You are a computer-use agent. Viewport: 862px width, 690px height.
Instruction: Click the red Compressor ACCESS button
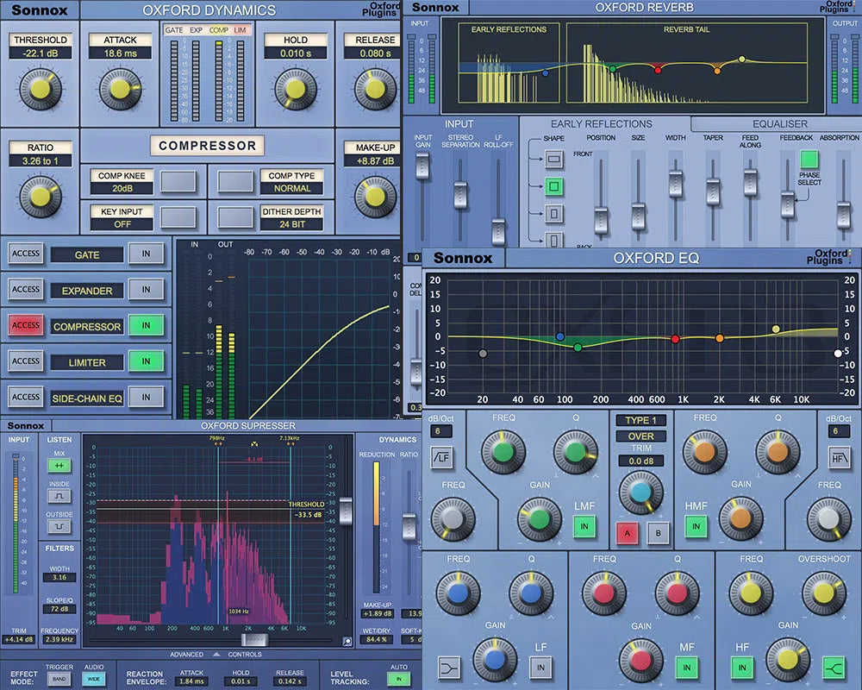[26, 325]
